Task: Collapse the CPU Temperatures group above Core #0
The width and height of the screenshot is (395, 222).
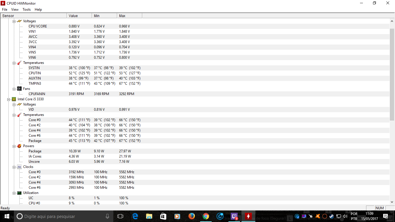Action: pyautogui.click(x=14, y=115)
